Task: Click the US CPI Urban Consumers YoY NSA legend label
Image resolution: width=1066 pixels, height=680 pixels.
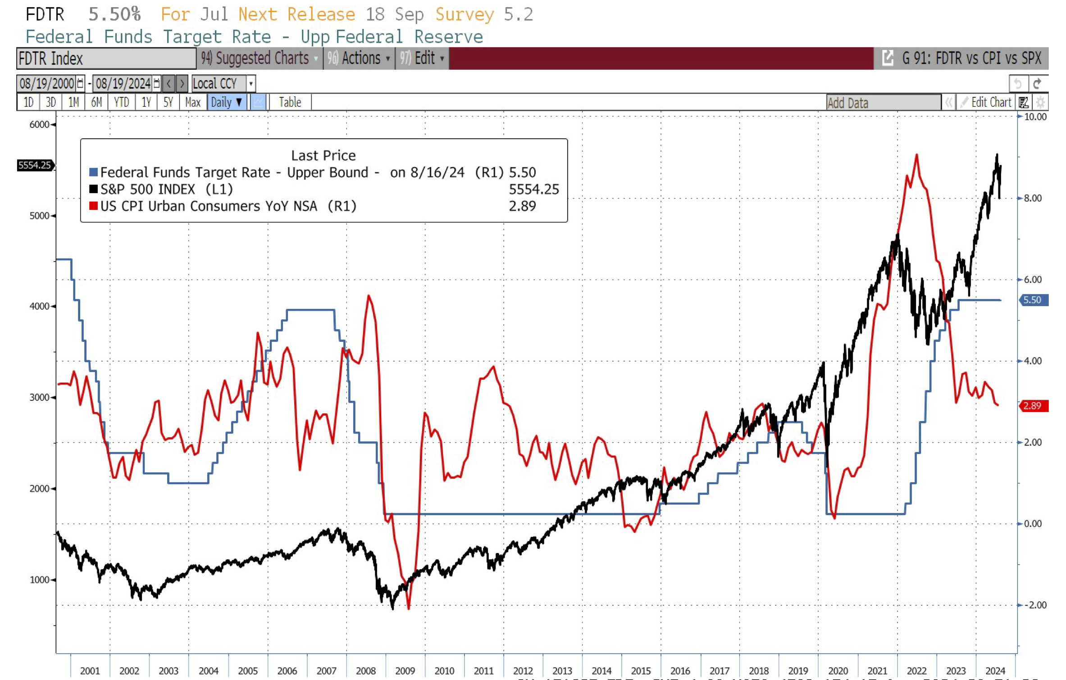Action: [x=228, y=206]
